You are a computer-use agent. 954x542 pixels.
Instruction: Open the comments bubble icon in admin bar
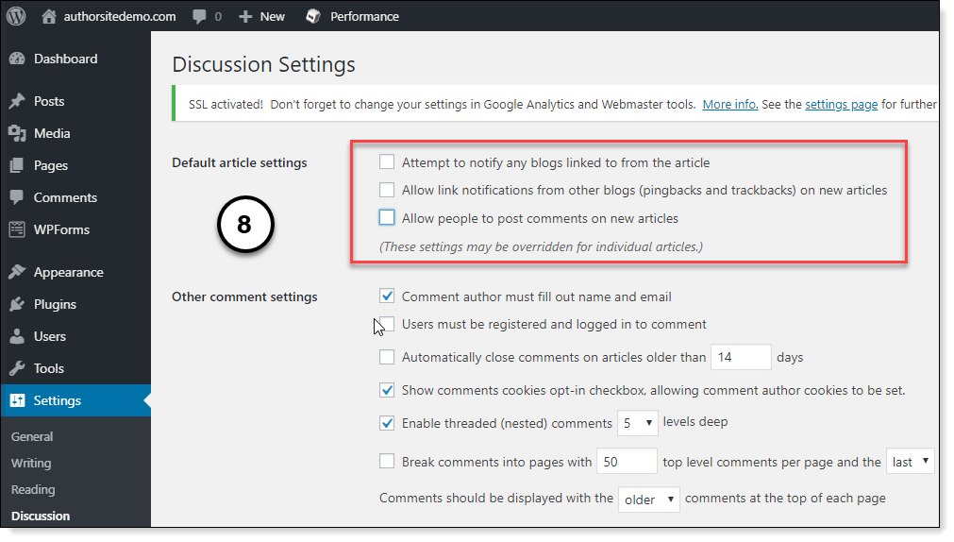(x=200, y=16)
